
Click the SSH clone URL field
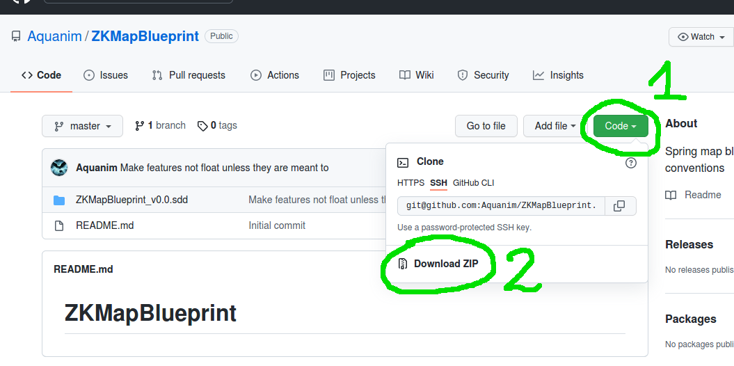click(x=501, y=206)
